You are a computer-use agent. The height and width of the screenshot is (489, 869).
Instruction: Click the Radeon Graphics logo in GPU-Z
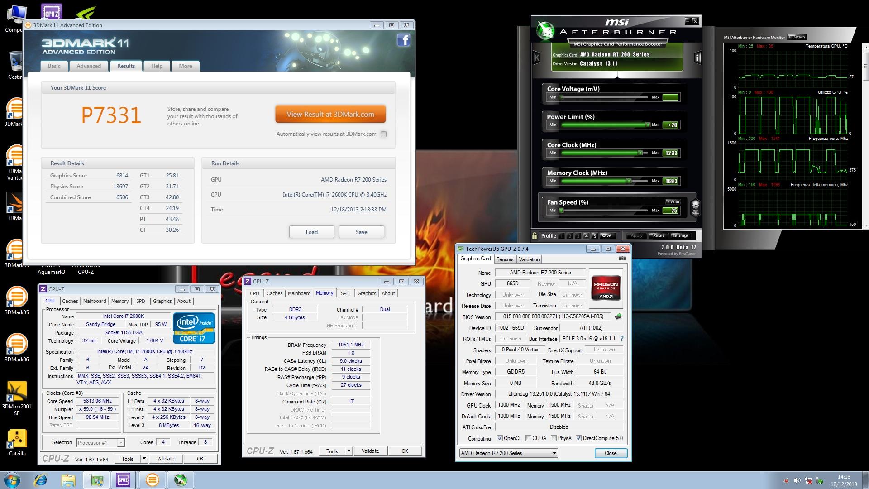point(606,288)
